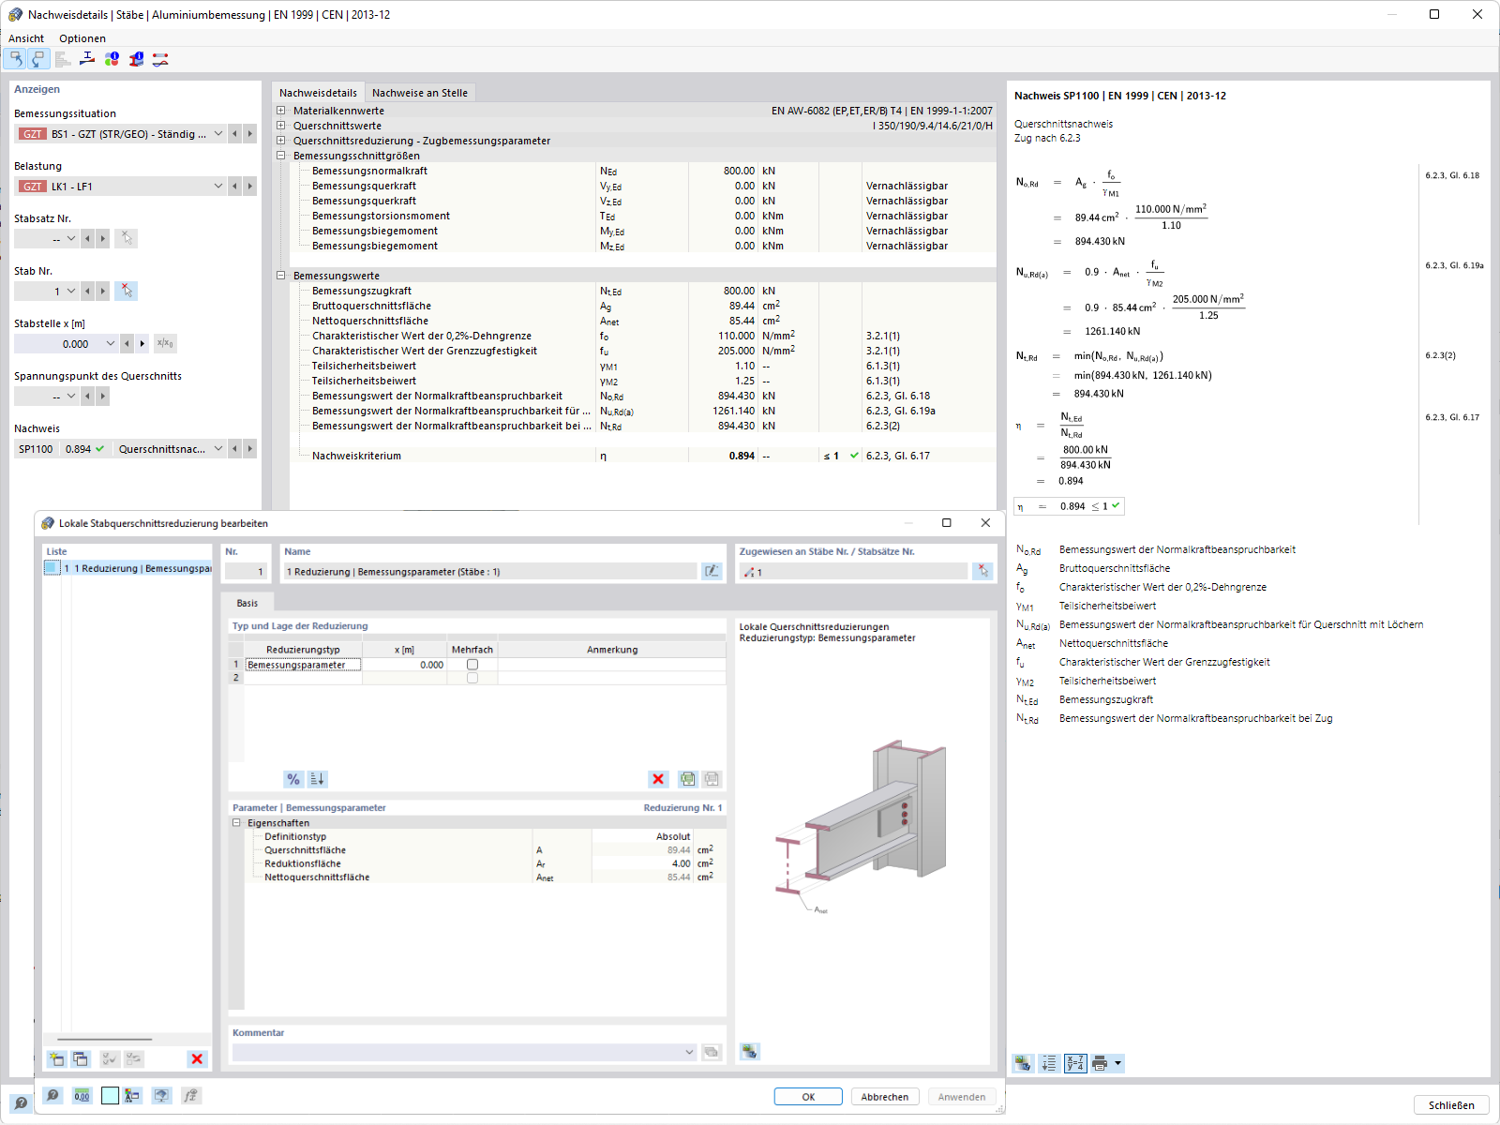
Task: Click the printer icon in results panel
Action: point(1100,1063)
